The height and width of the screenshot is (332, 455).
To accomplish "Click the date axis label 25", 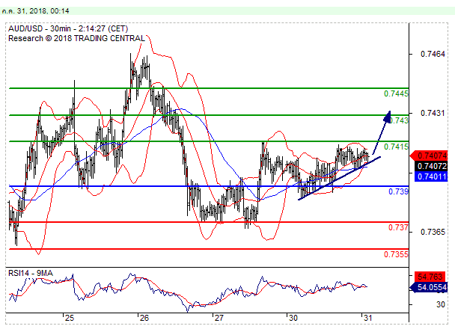I will pyautogui.click(x=70, y=318).
